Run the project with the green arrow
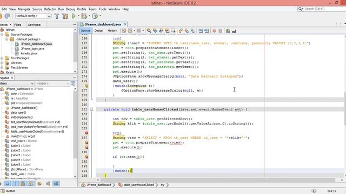 pos(74,16)
